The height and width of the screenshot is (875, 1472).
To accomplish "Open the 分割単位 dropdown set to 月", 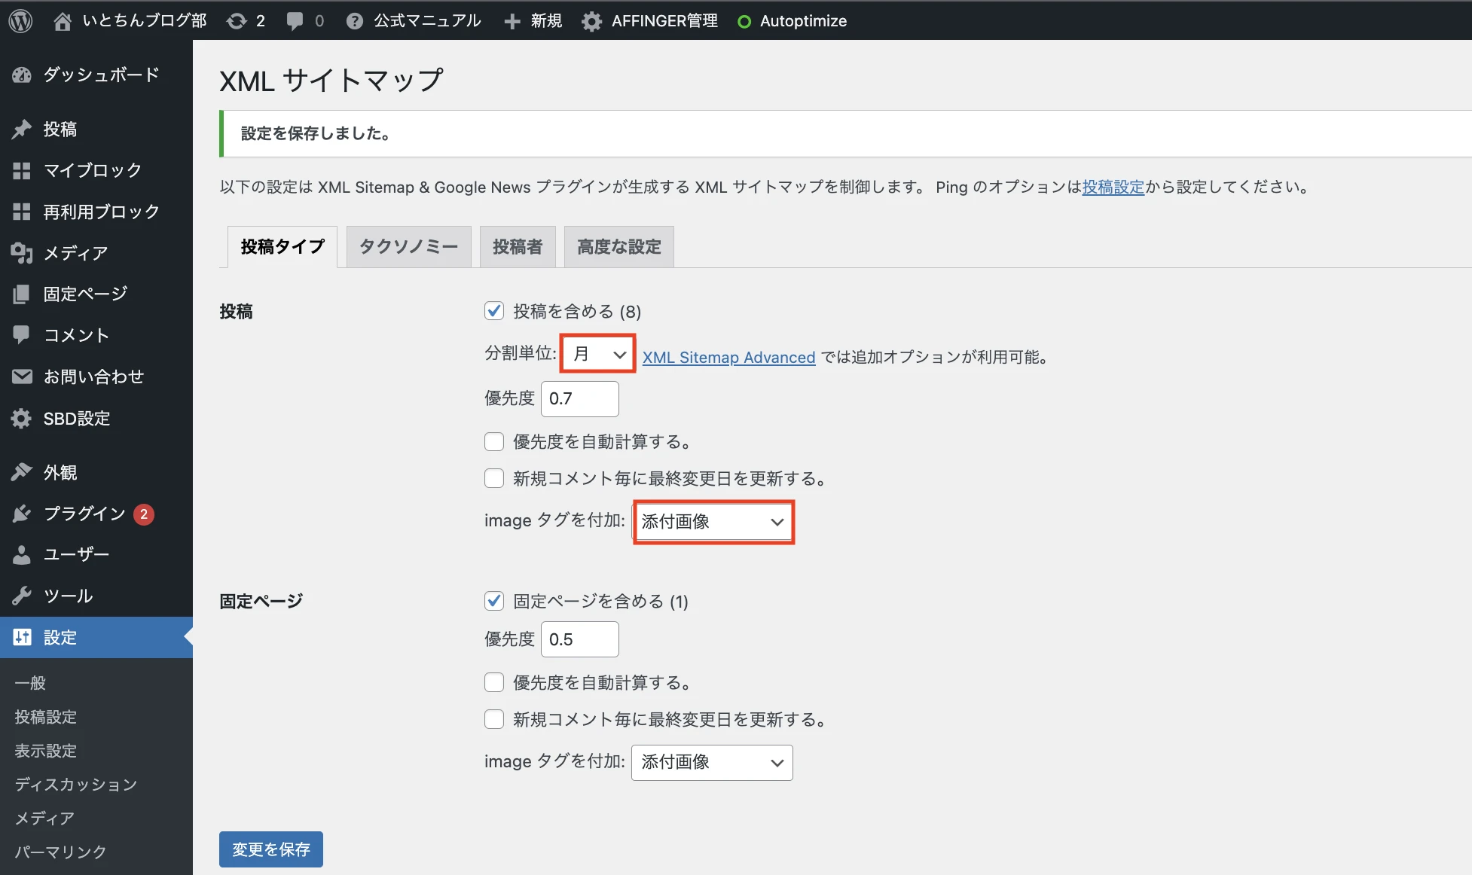I will click(598, 354).
